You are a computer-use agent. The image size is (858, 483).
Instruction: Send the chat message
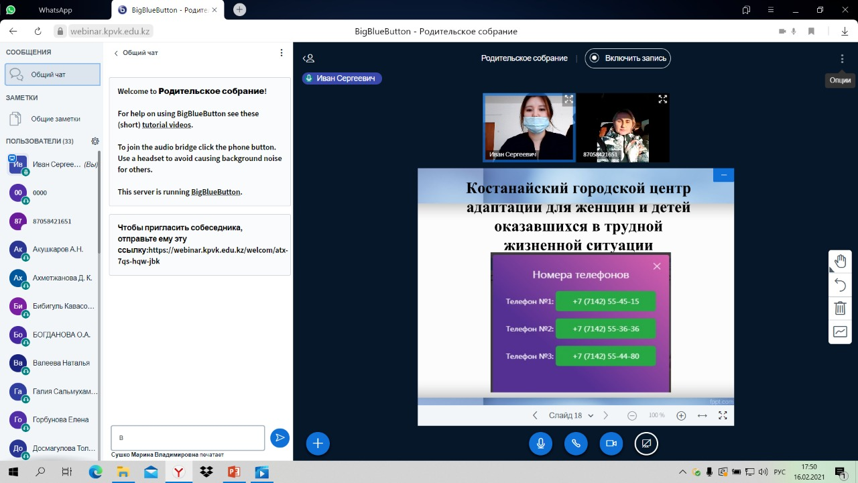pos(280,438)
